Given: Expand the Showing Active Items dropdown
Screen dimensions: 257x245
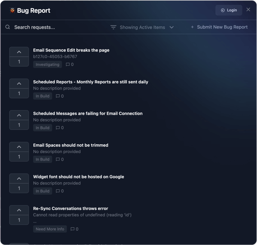Looking at the screenshot, I should click(142, 27).
